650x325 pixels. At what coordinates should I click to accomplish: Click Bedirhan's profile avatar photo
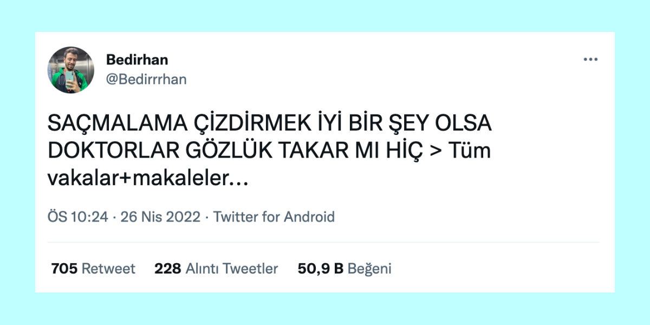(x=70, y=70)
